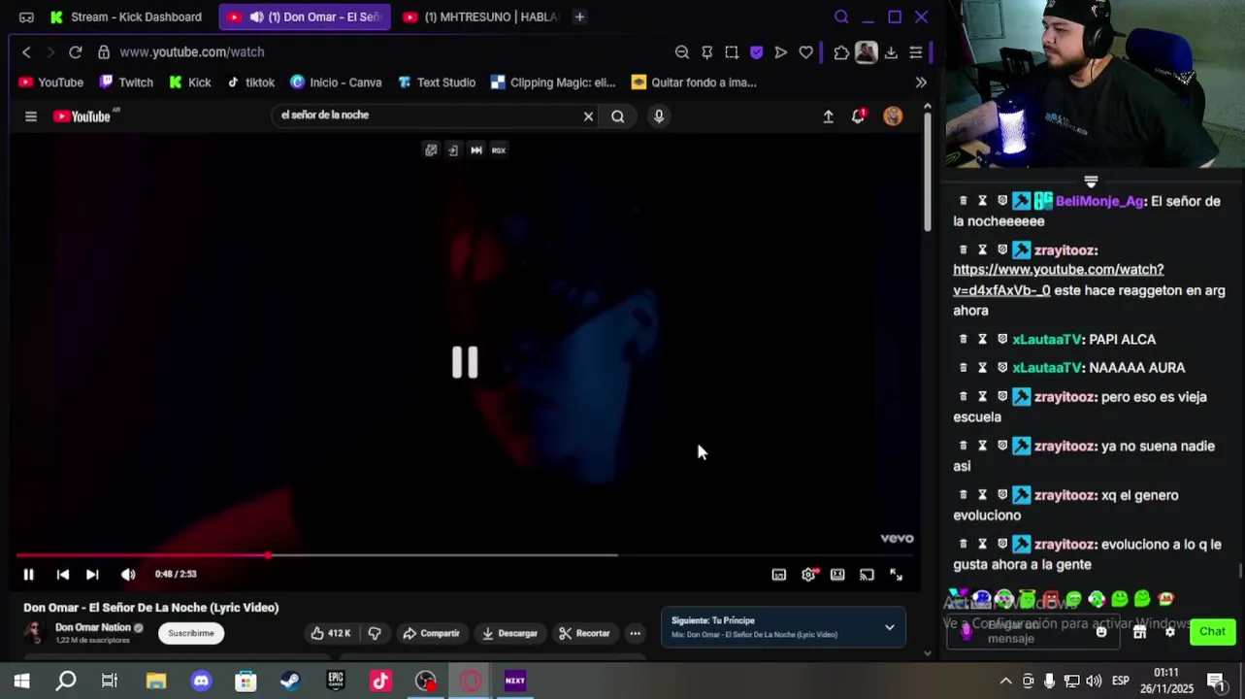Click the YouTube search magnifier button
The image size is (1245, 699).
pos(618,116)
